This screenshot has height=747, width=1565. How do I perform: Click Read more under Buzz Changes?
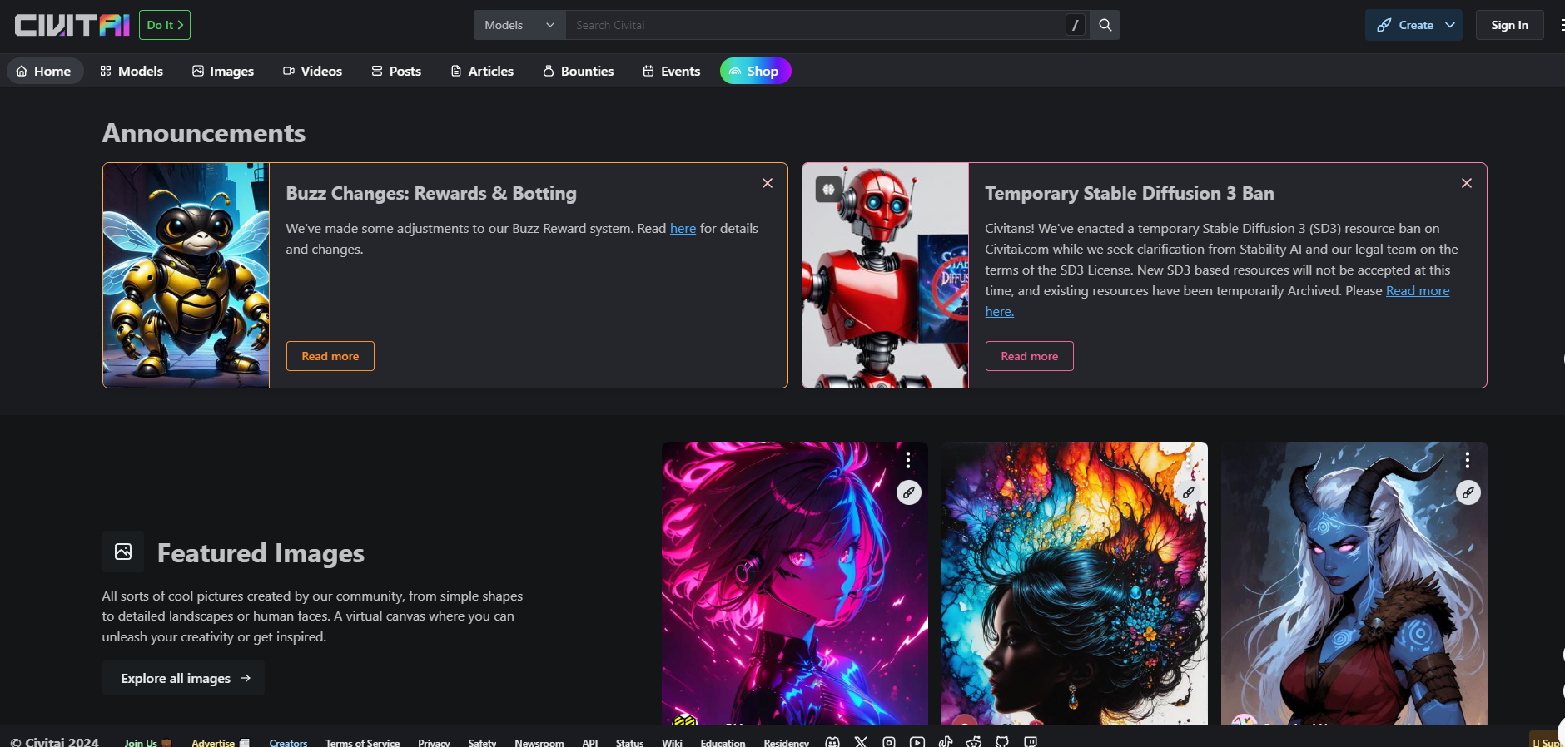click(x=330, y=356)
